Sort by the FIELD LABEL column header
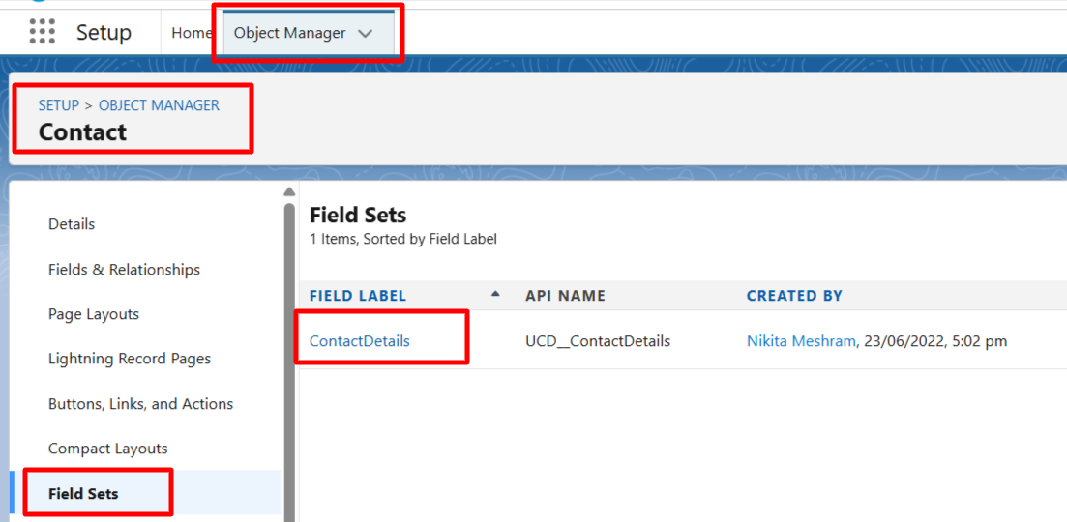This screenshot has height=522, width=1067. [x=358, y=296]
